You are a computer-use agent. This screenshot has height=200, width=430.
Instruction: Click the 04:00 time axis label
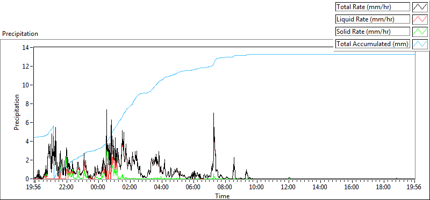point(162,188)
